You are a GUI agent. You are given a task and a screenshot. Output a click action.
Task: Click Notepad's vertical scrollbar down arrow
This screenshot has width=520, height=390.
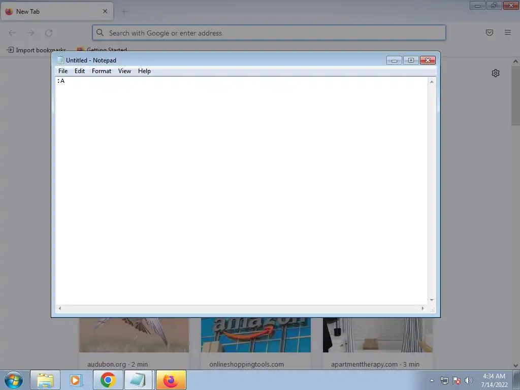click(432, 300)
